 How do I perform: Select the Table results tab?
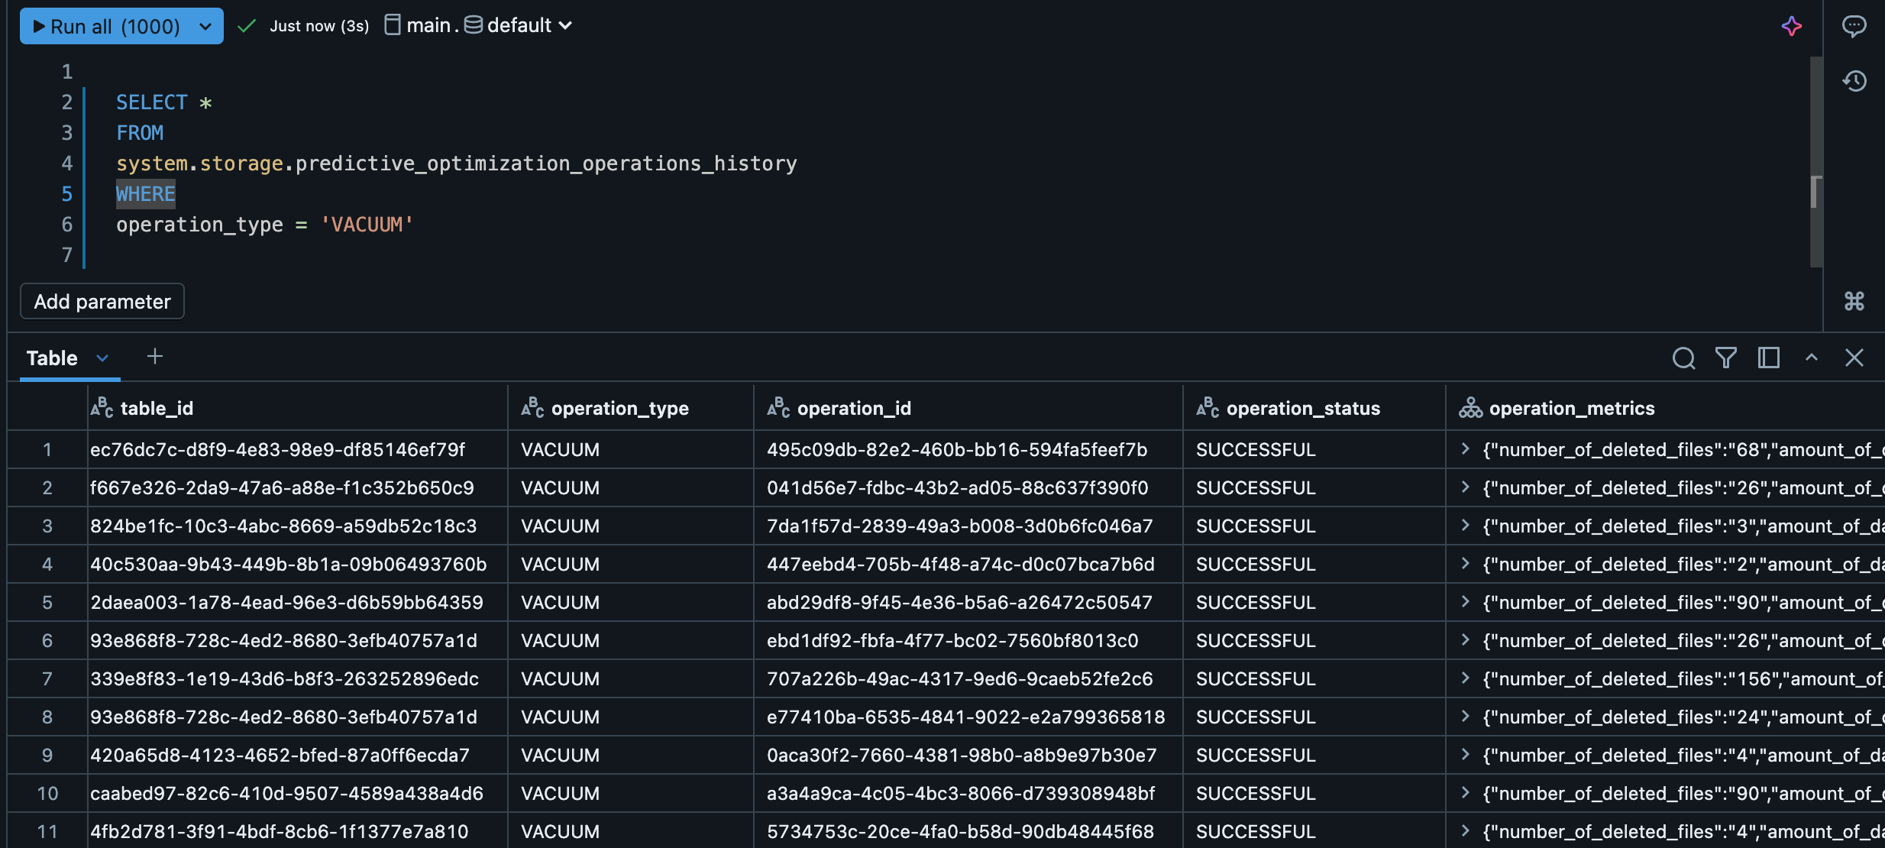click(x=52, y=358)
